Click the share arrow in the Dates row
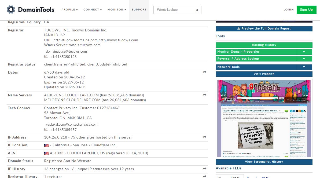 pyautogui.click(x=204, y=72)
